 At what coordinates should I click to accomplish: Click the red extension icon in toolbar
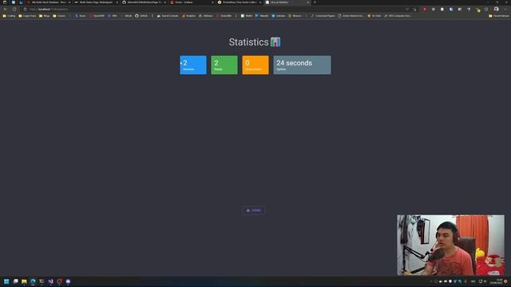coord(424,9)
